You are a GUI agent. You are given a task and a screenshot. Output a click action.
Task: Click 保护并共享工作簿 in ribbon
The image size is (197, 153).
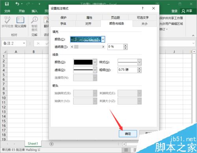(171, 18)
